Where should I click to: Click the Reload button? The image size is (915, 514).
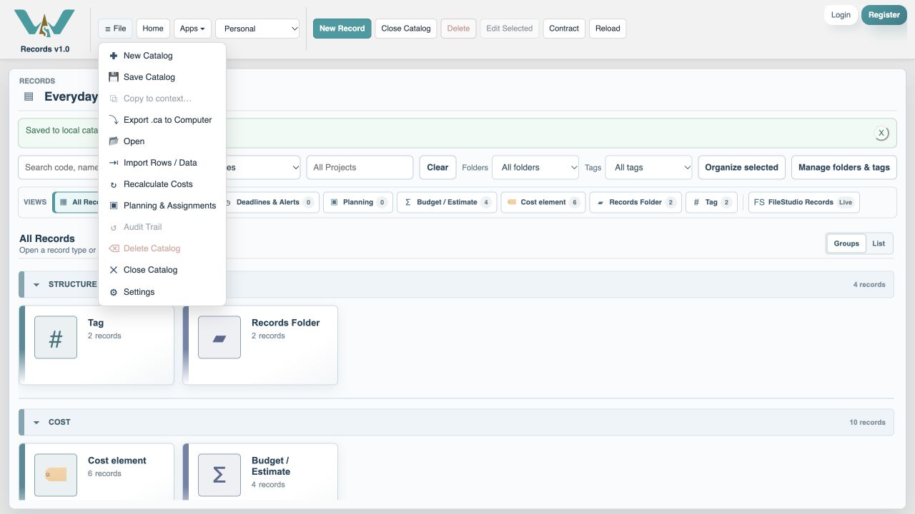pos(608,29)
